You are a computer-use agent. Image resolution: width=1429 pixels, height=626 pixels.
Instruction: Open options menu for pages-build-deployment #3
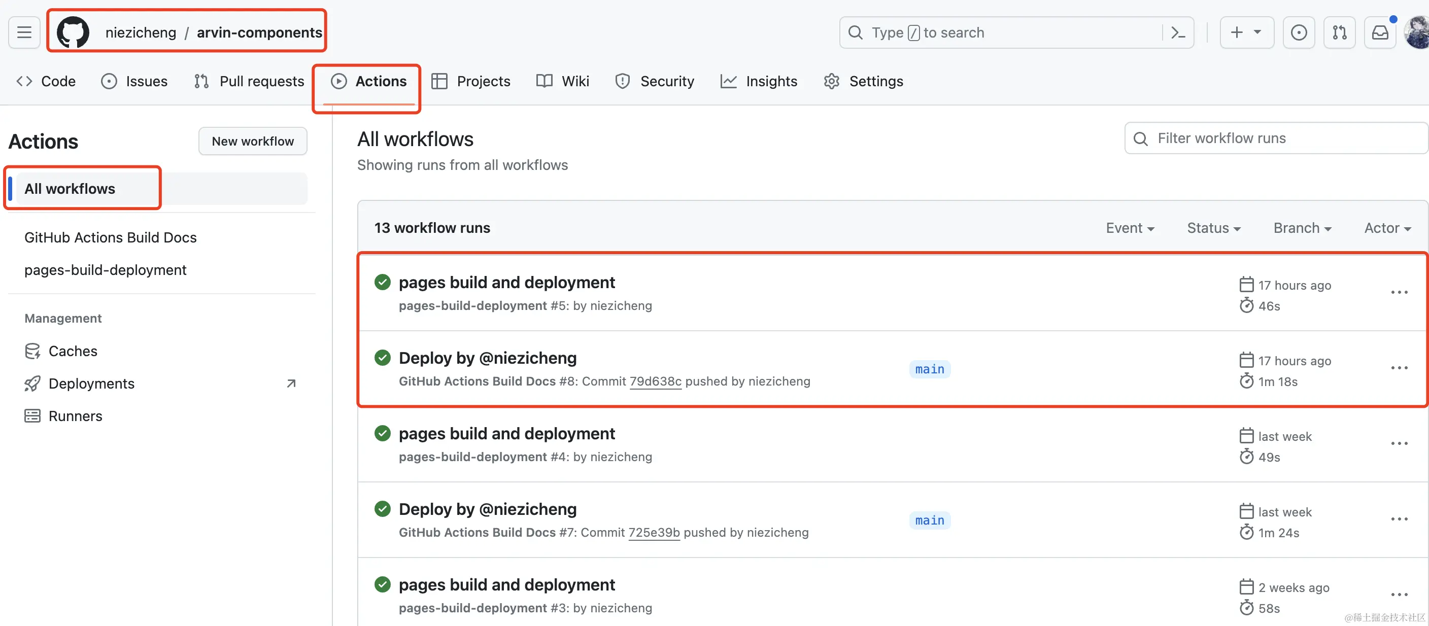(x=1399, y=595)
